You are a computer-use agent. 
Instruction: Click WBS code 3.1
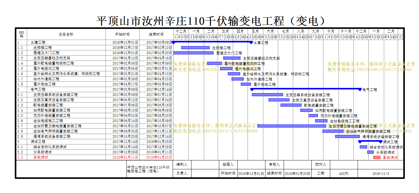coord(20,147)
